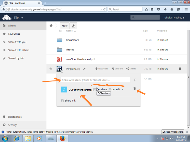
Task: Click the Firefox back button
Action: coord(4,9)
